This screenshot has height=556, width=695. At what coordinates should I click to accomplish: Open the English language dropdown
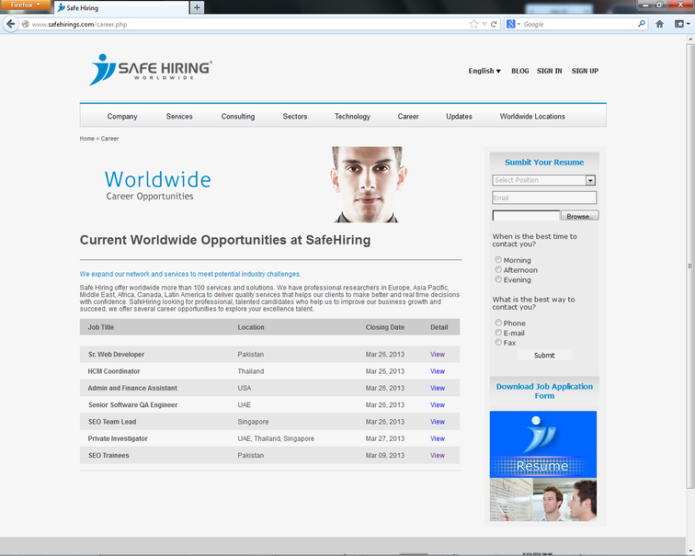[x=484, y=71]
